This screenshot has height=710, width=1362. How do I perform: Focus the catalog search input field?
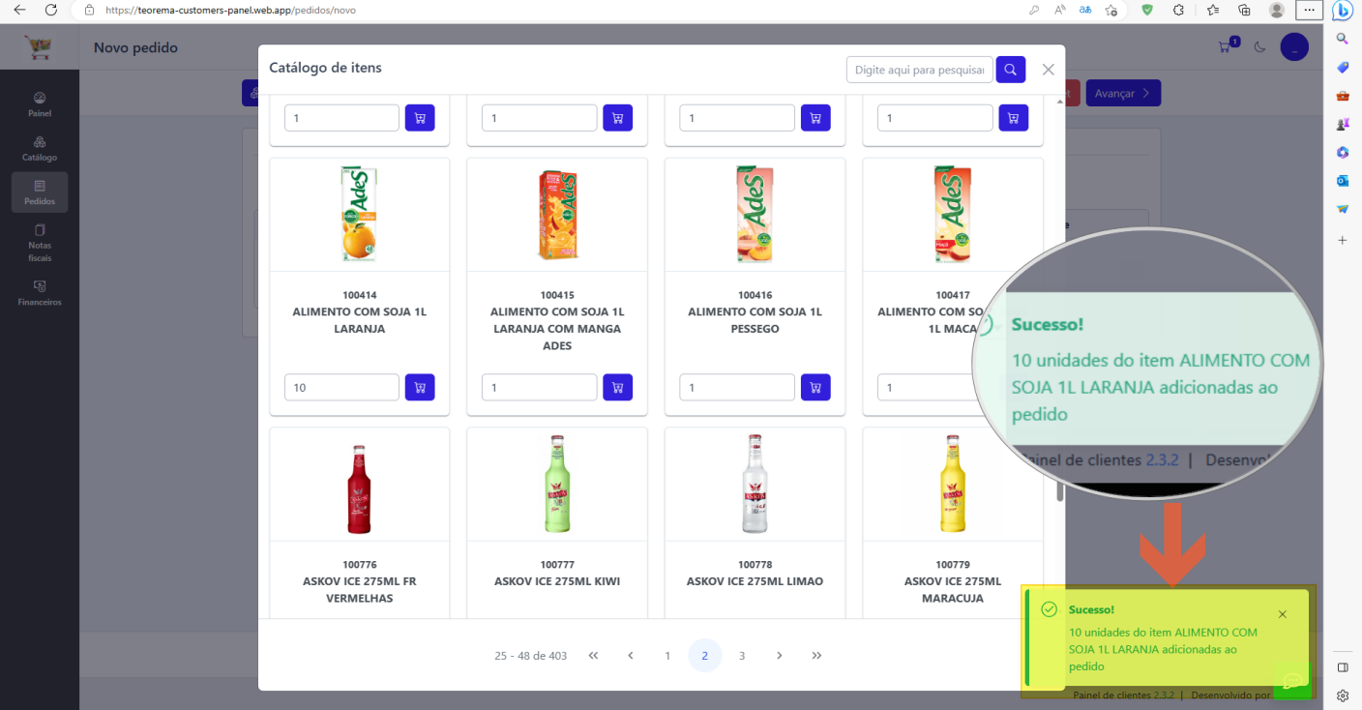(x=920, y=70)
